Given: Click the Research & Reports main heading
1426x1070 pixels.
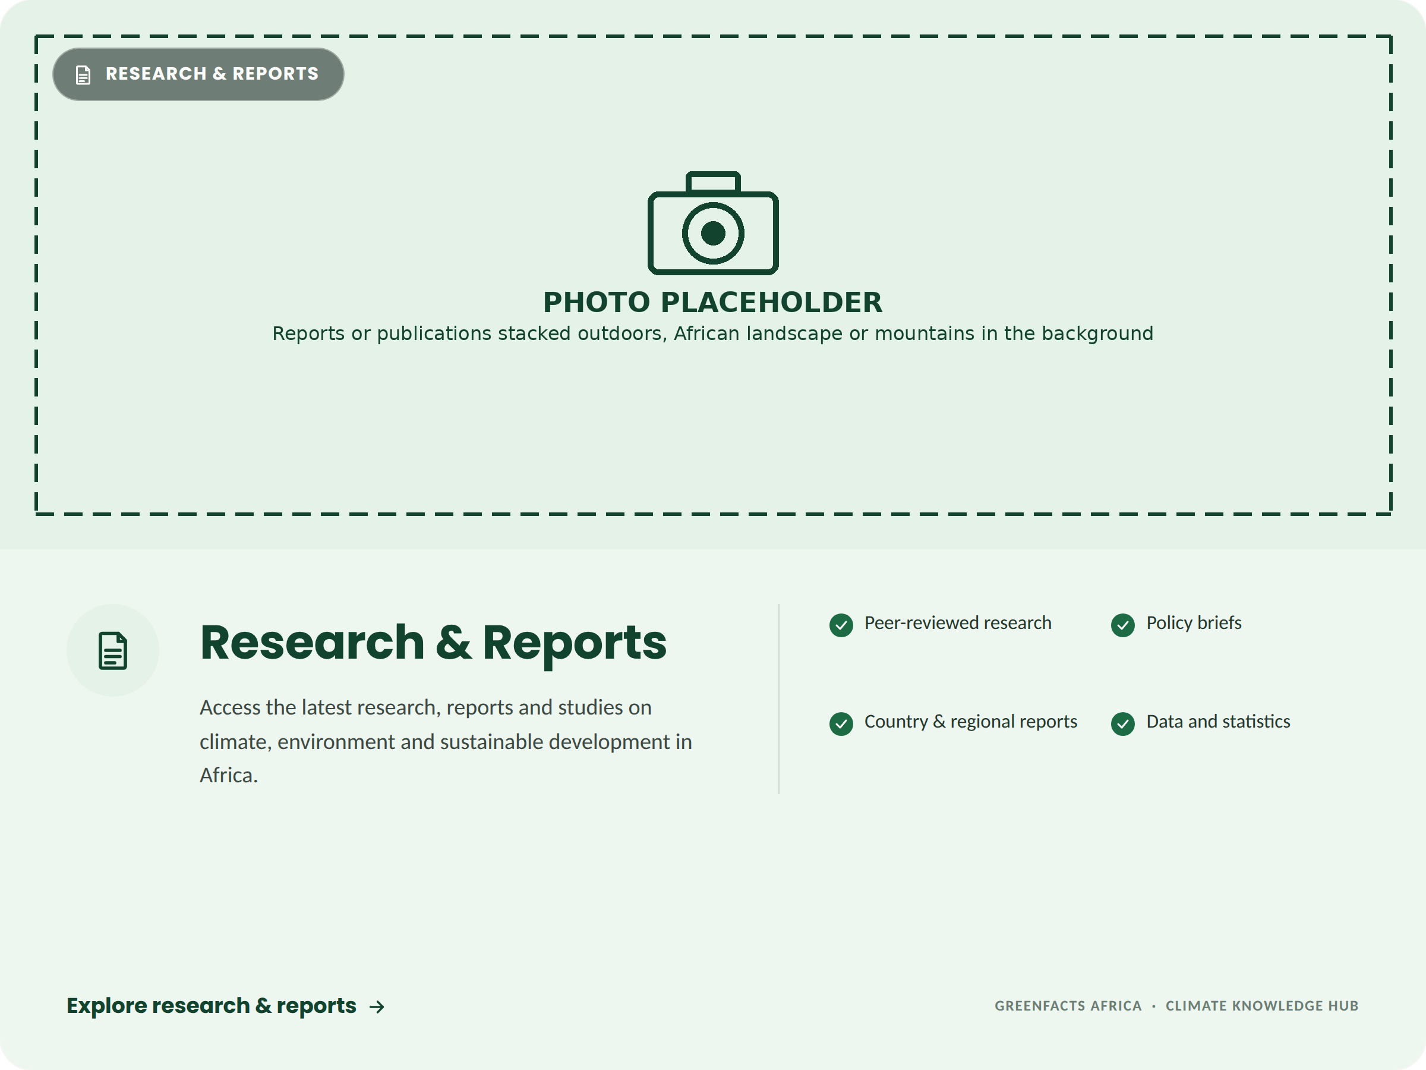Looking at the screenshot, I should 433,643.
